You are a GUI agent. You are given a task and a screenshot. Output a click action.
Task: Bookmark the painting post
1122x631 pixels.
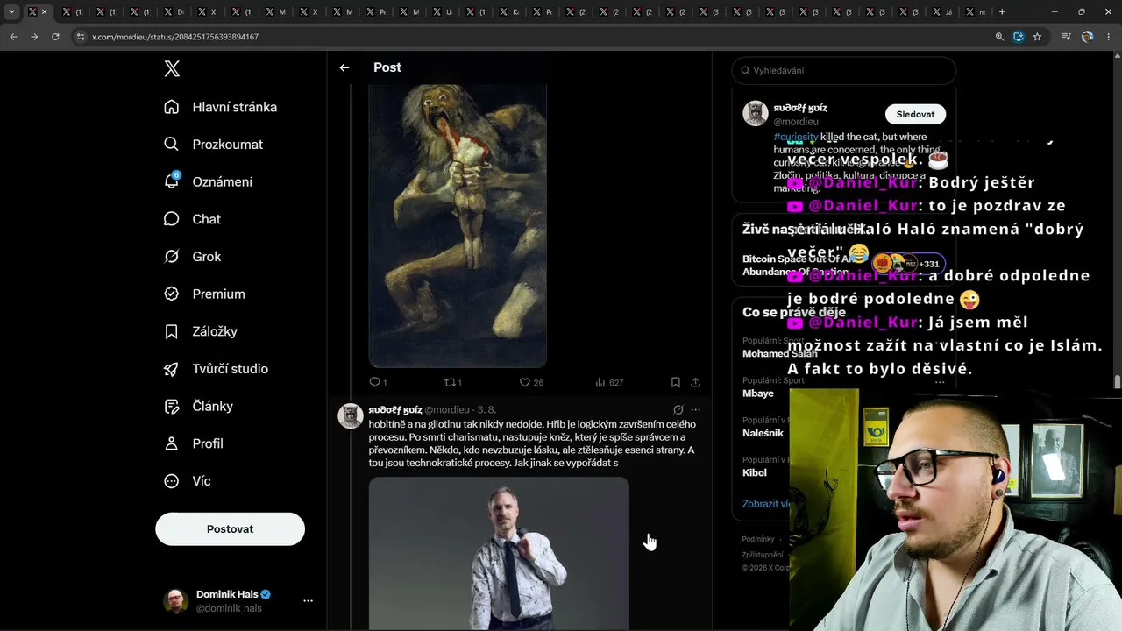click(x=676, y=382)
